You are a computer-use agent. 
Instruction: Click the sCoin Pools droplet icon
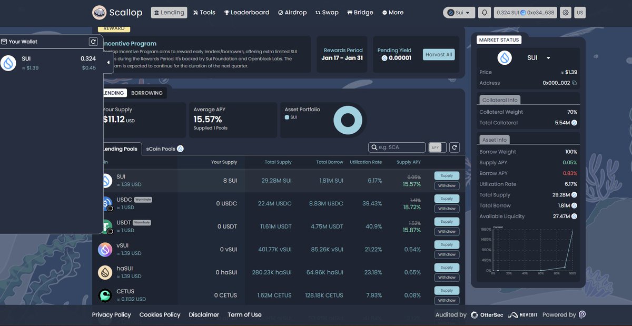point(180,149)
